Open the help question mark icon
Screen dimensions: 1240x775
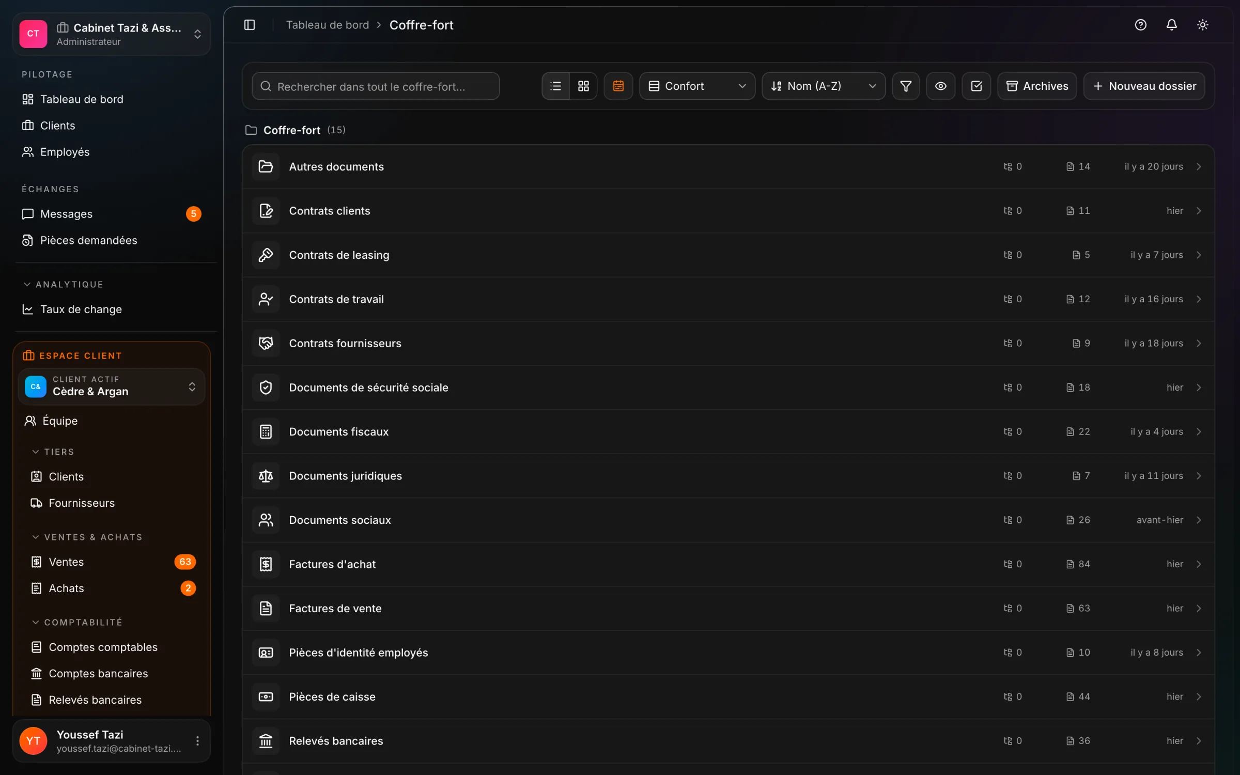click(1141, 25)
